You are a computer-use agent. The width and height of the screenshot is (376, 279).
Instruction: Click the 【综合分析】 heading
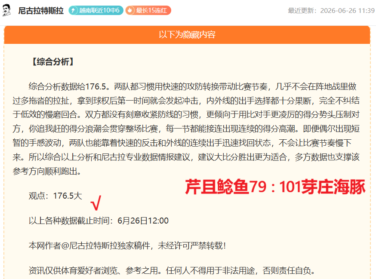pyautogui.click(x=53, y=61)
